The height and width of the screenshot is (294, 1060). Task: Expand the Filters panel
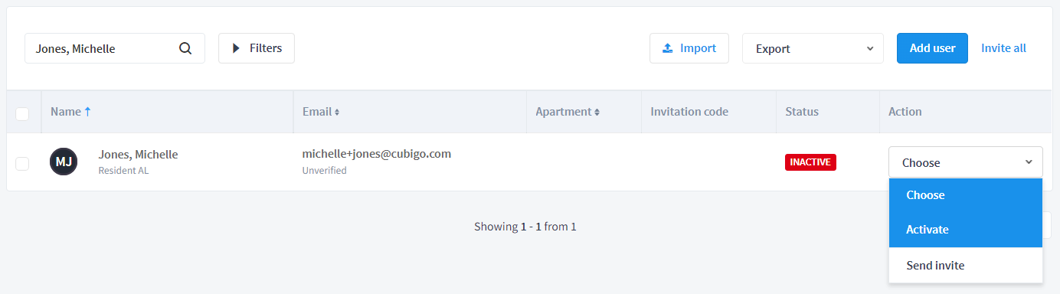coord(257,48)
